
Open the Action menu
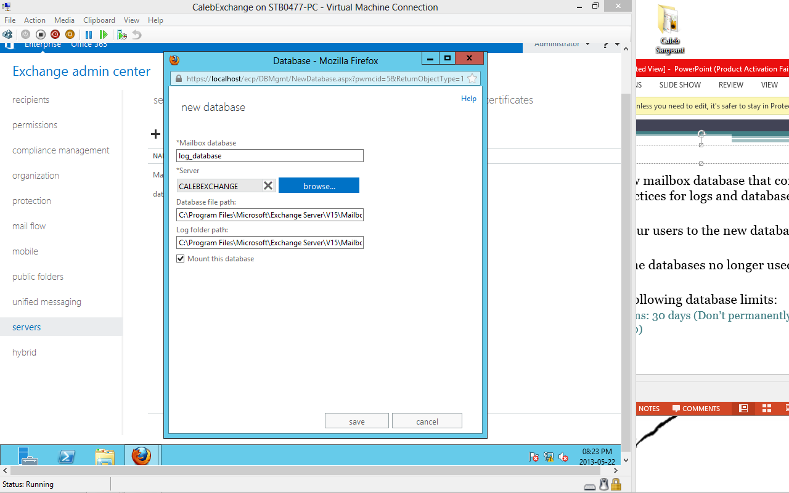tap(35, 20)
